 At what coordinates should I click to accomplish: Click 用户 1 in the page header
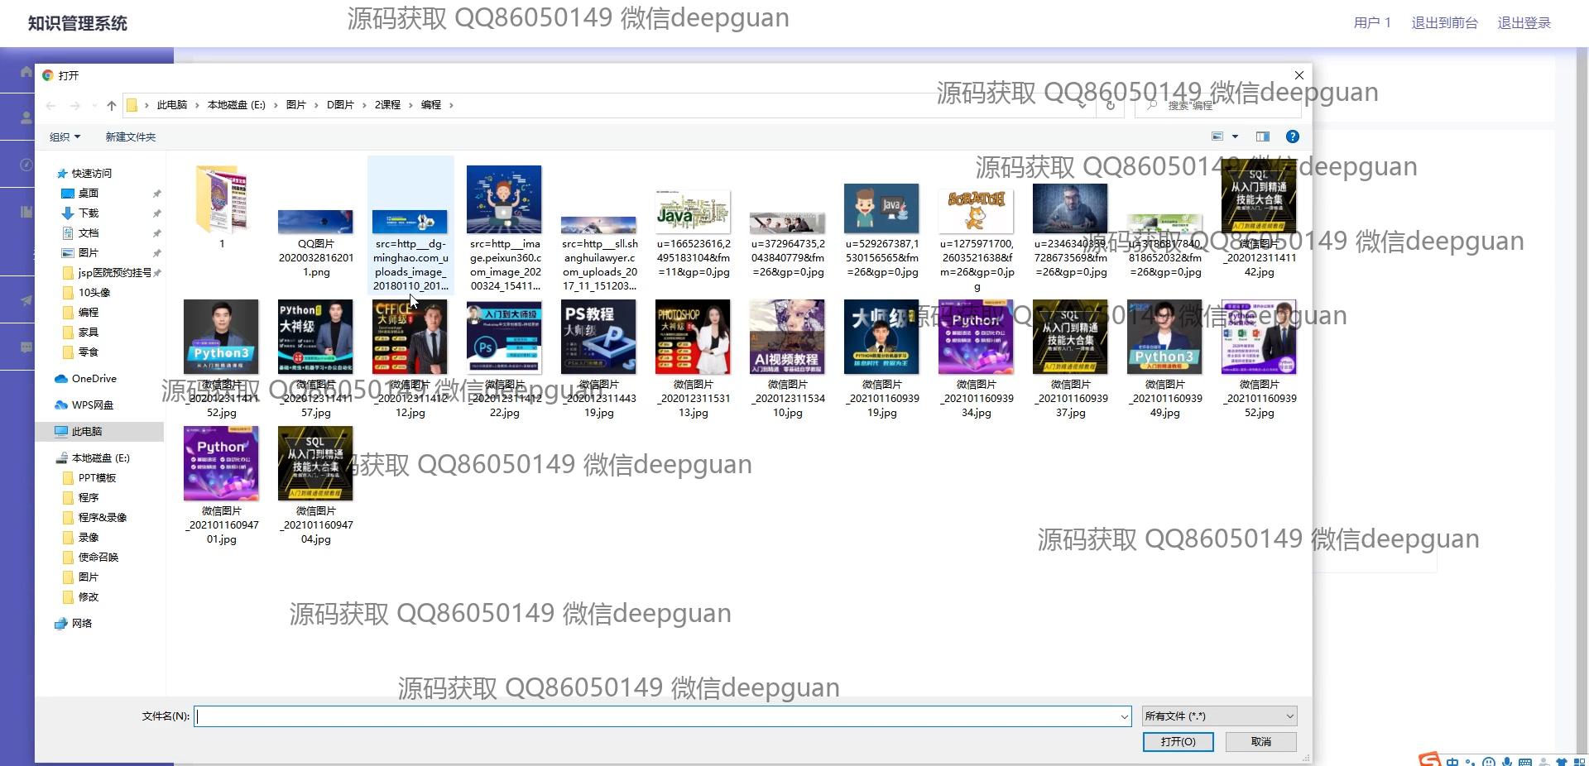(x=1372, y=23)
